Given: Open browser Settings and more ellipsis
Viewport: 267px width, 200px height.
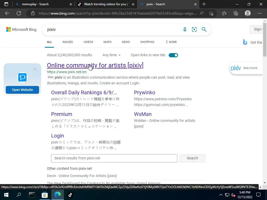Looking at the screenshot, I should [x=259, y=13].
